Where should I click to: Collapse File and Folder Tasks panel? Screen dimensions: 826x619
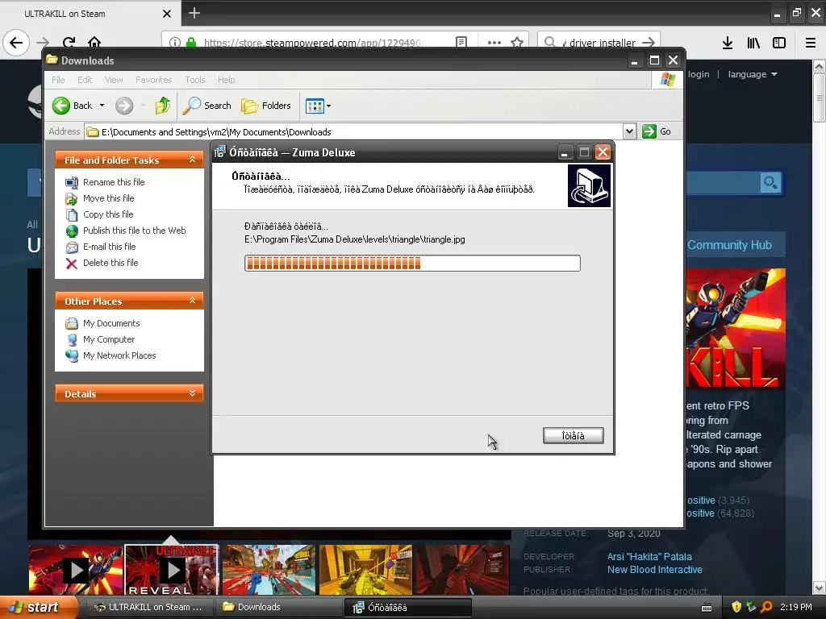(x=192, y=160)
